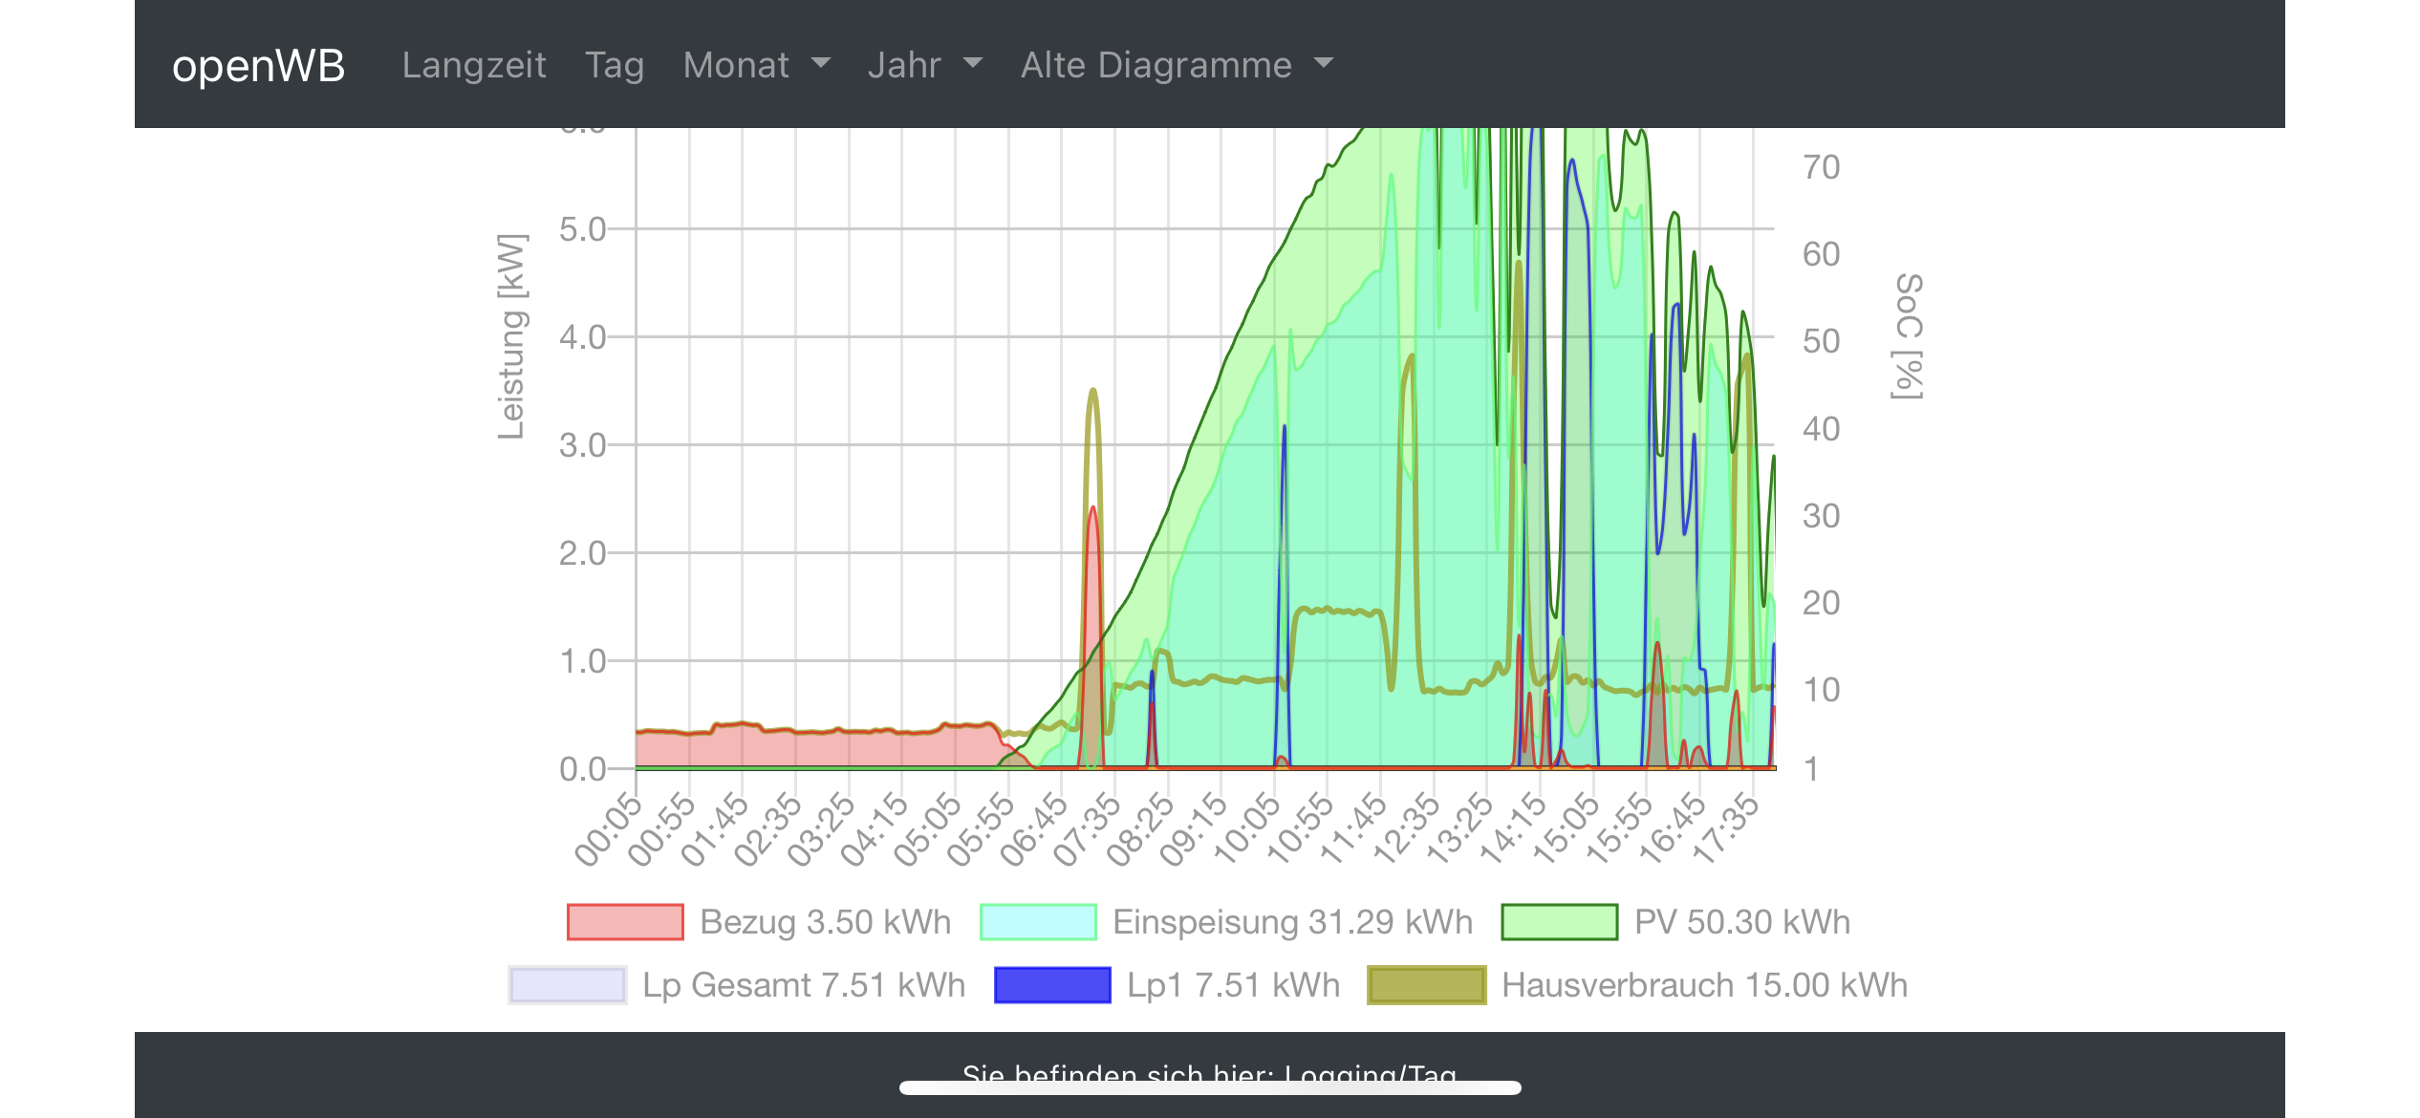The width and height of the screenshot is (2420, 1118).
Task: Toggle the red Bezug legend swatch
Action: 625,922
